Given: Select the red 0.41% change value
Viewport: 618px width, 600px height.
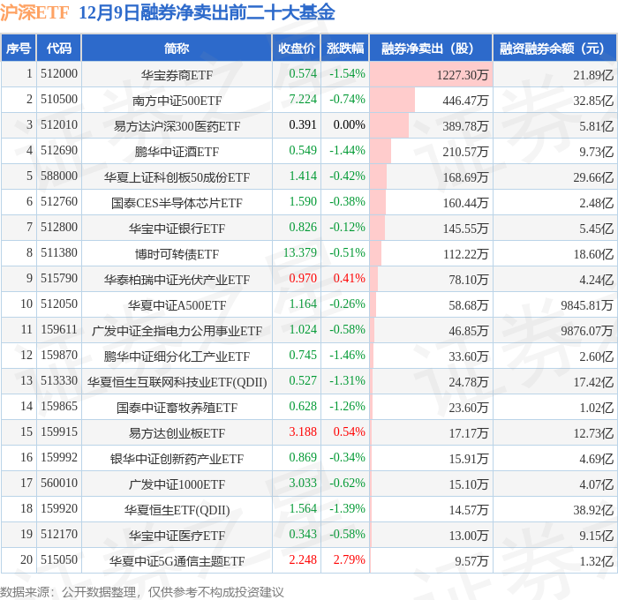Looking at the screenshot, I should (x=350, y=278).
